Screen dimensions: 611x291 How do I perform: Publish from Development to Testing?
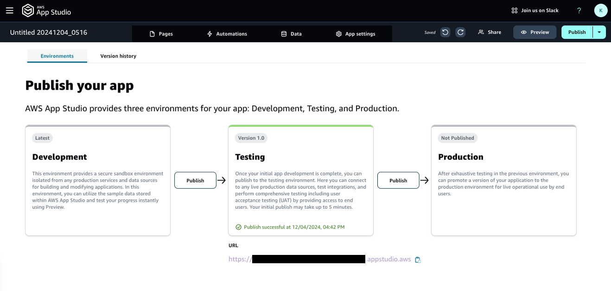click(x=195, y=180)
